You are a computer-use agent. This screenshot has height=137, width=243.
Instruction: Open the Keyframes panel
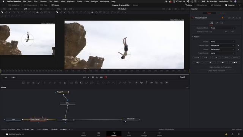(202, 5)
